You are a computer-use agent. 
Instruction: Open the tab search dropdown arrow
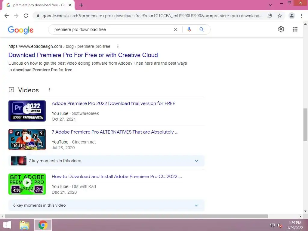(270, 5)
